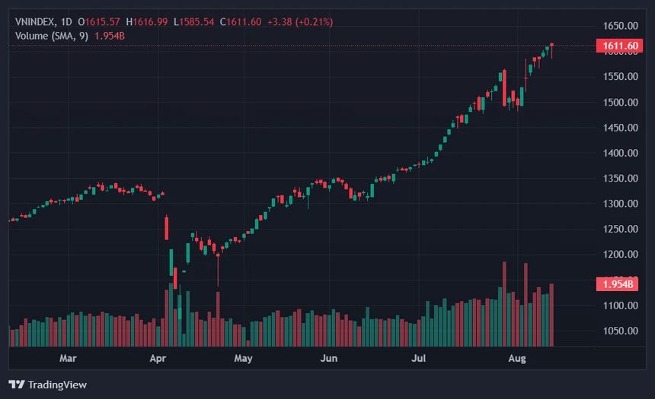Screen dimensions: 655x399
Task: Click the Mar date marker
Action: tap(68, 358)
